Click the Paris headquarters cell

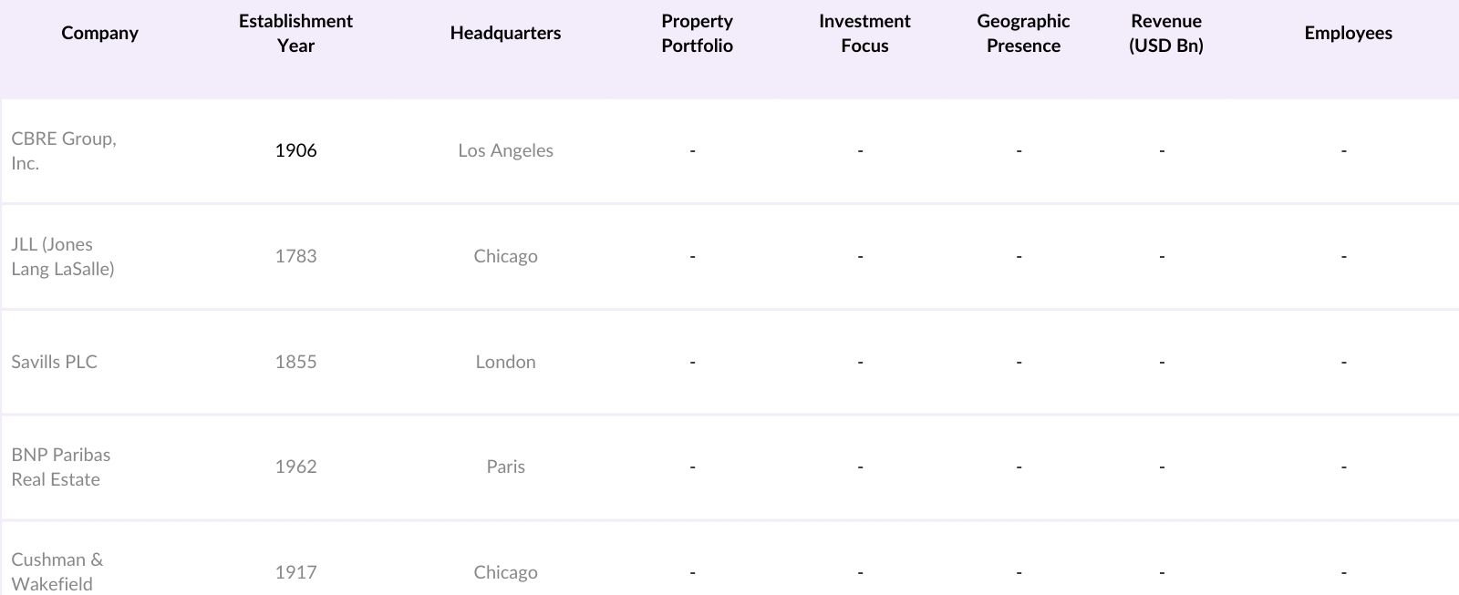pos(505,467)
